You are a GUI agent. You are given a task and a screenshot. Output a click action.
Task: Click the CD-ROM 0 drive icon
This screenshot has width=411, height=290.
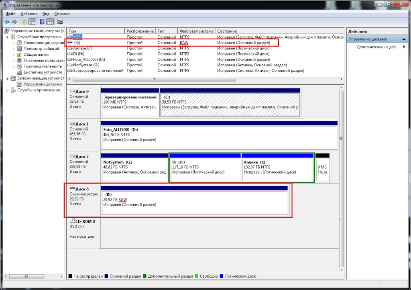click(x=72, y=221)
